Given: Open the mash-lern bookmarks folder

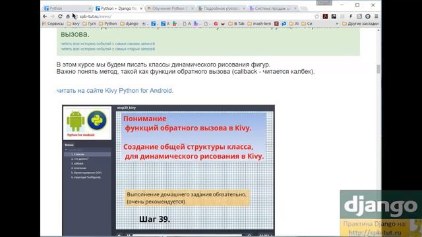Looking at the screenshot, I should point(259,24).
